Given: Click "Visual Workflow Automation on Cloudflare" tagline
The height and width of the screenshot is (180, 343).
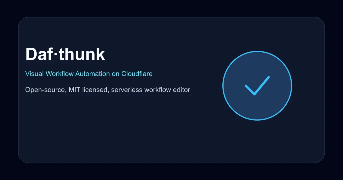Looking at the screenshot, I should tap(89, 74).
